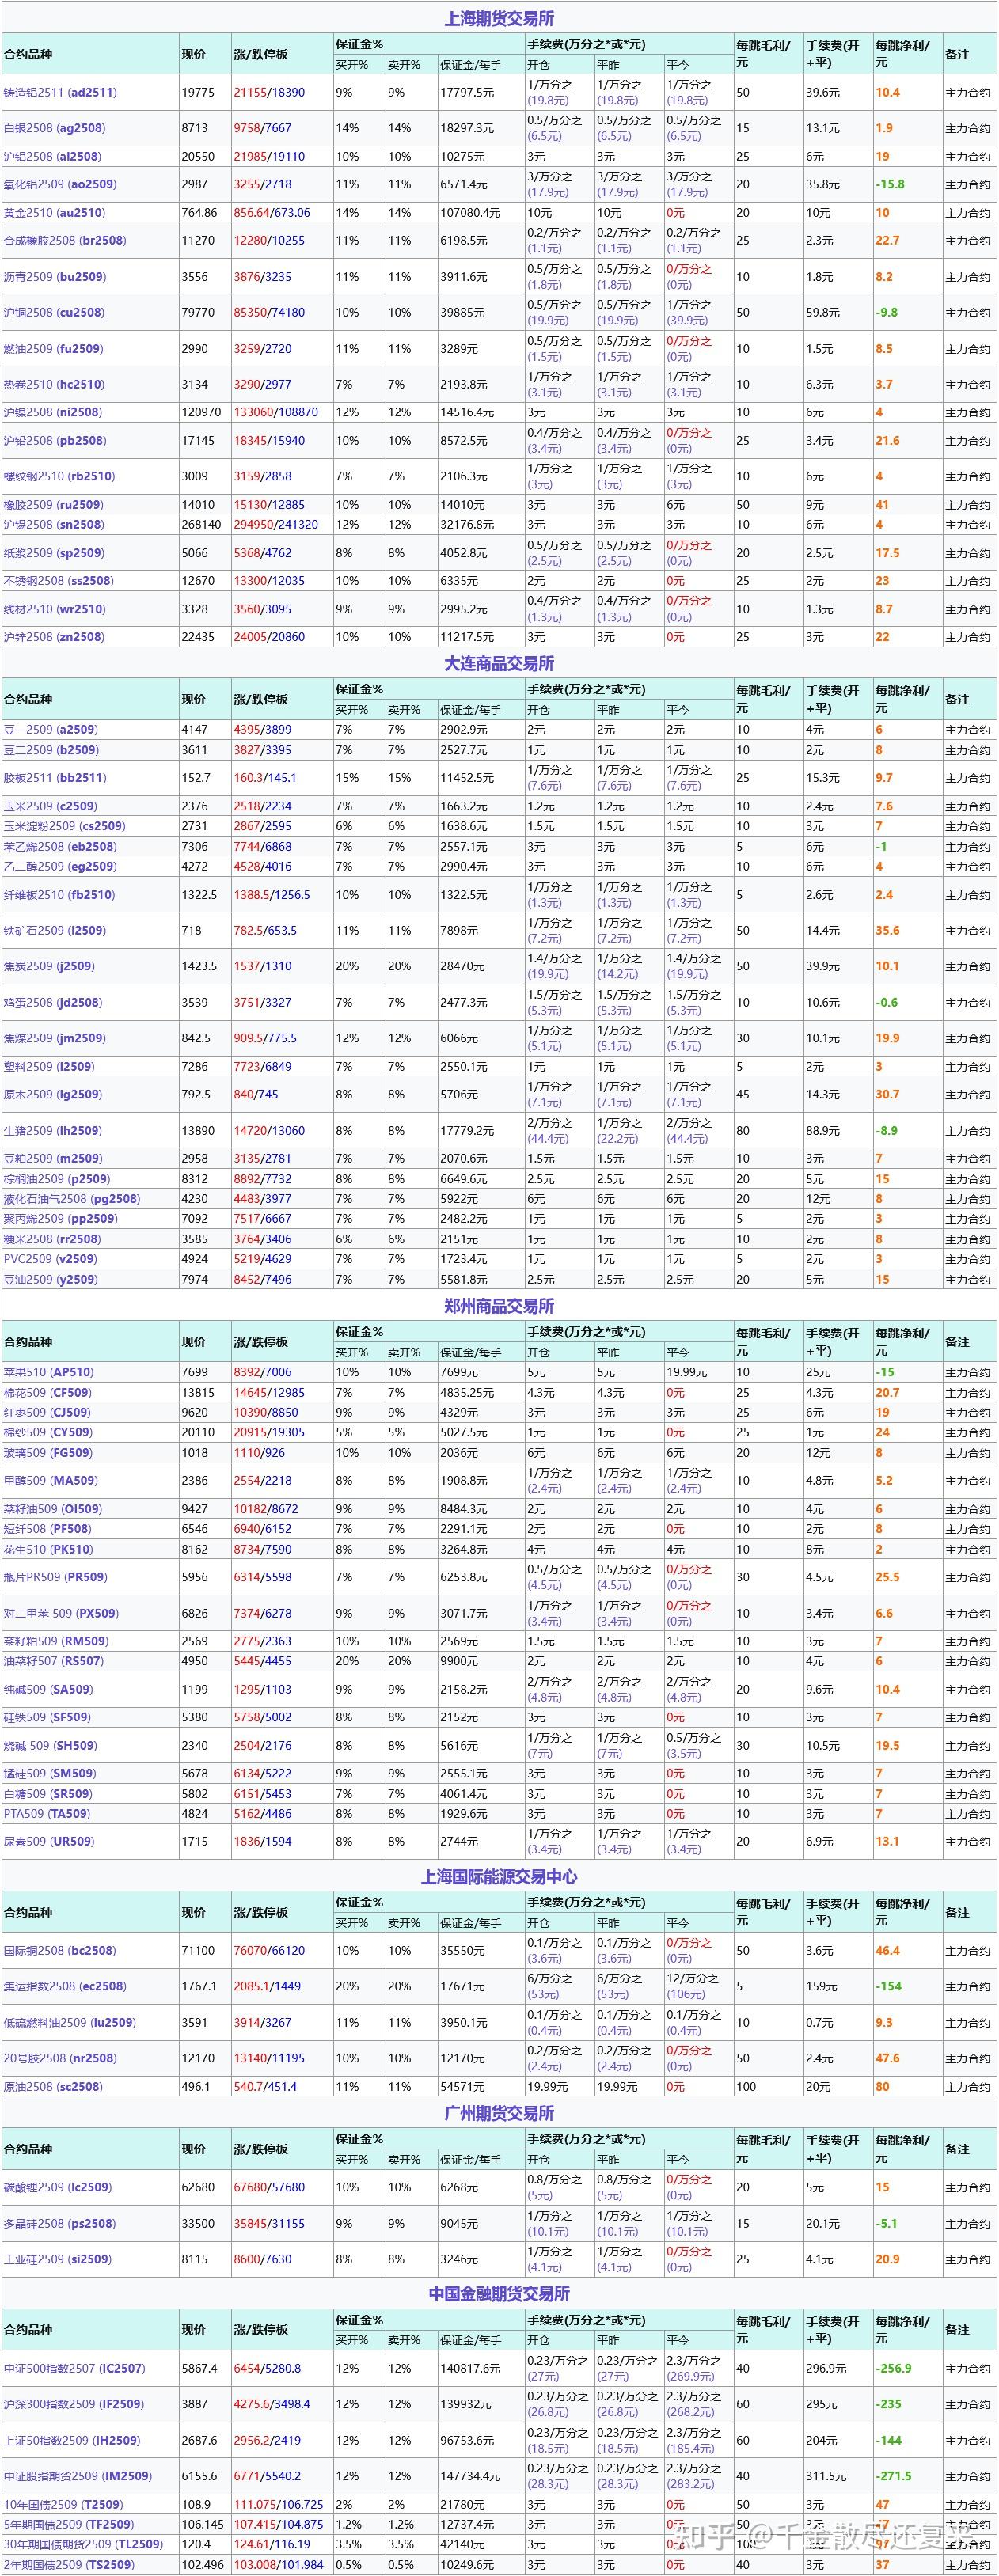Select margin 54571元 in the 原油2508 row
Viewport: 999px width, 2576px height.
click(x=462, y=2087)
